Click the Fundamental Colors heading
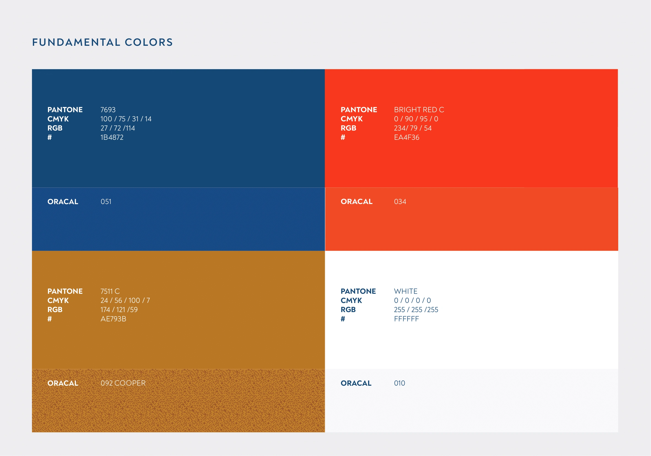651x456 pixels. pos(102,42)
